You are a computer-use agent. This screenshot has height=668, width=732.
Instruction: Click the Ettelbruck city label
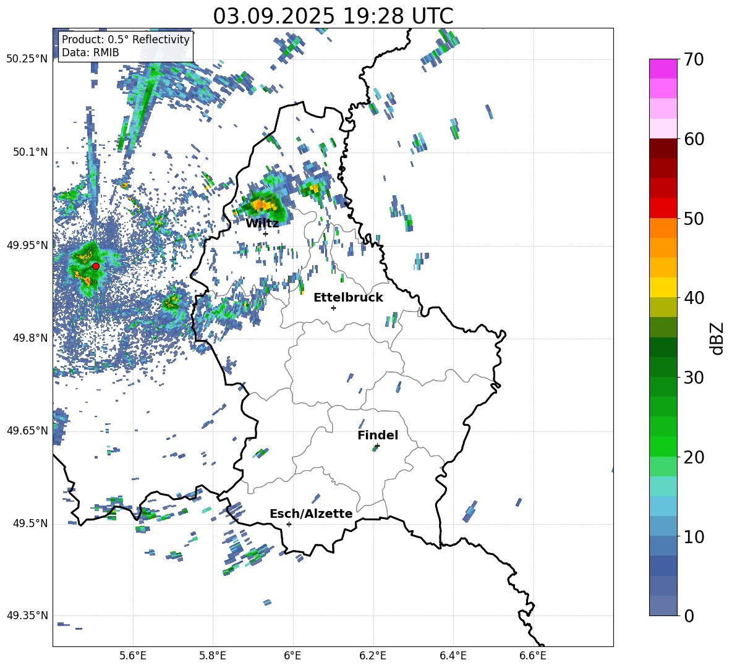(x=348, y=298)
